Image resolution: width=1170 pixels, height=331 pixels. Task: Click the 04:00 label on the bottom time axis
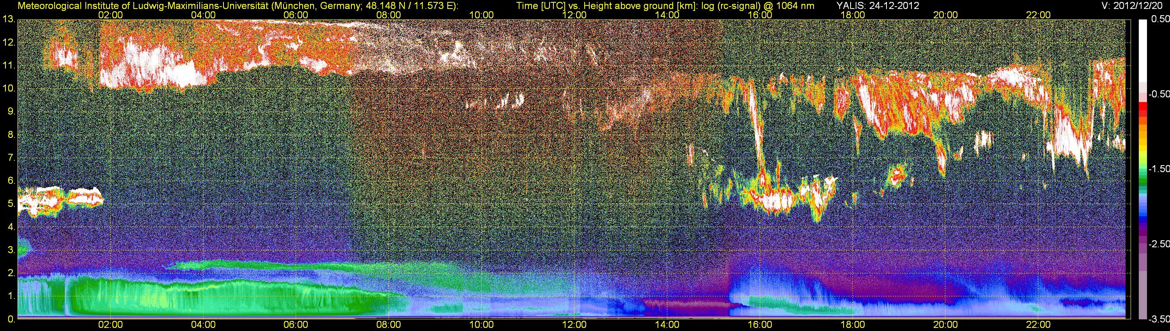pos(203,325)
